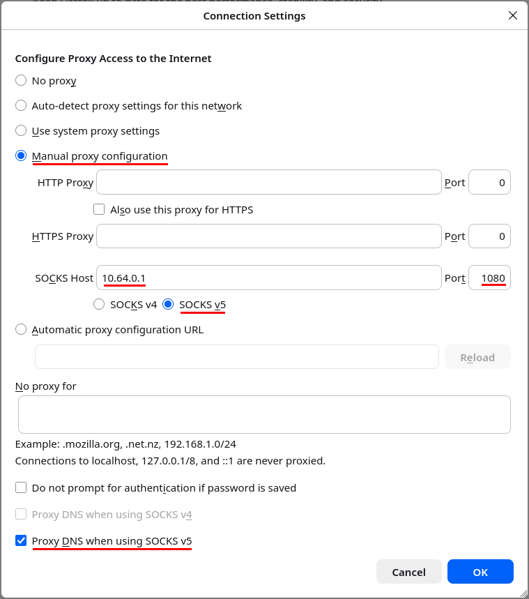Image resolution: width=529 pixels, height=599 pixels.
Task: Enable also using this proxy for HTTPS
Action: pos(99,209)
